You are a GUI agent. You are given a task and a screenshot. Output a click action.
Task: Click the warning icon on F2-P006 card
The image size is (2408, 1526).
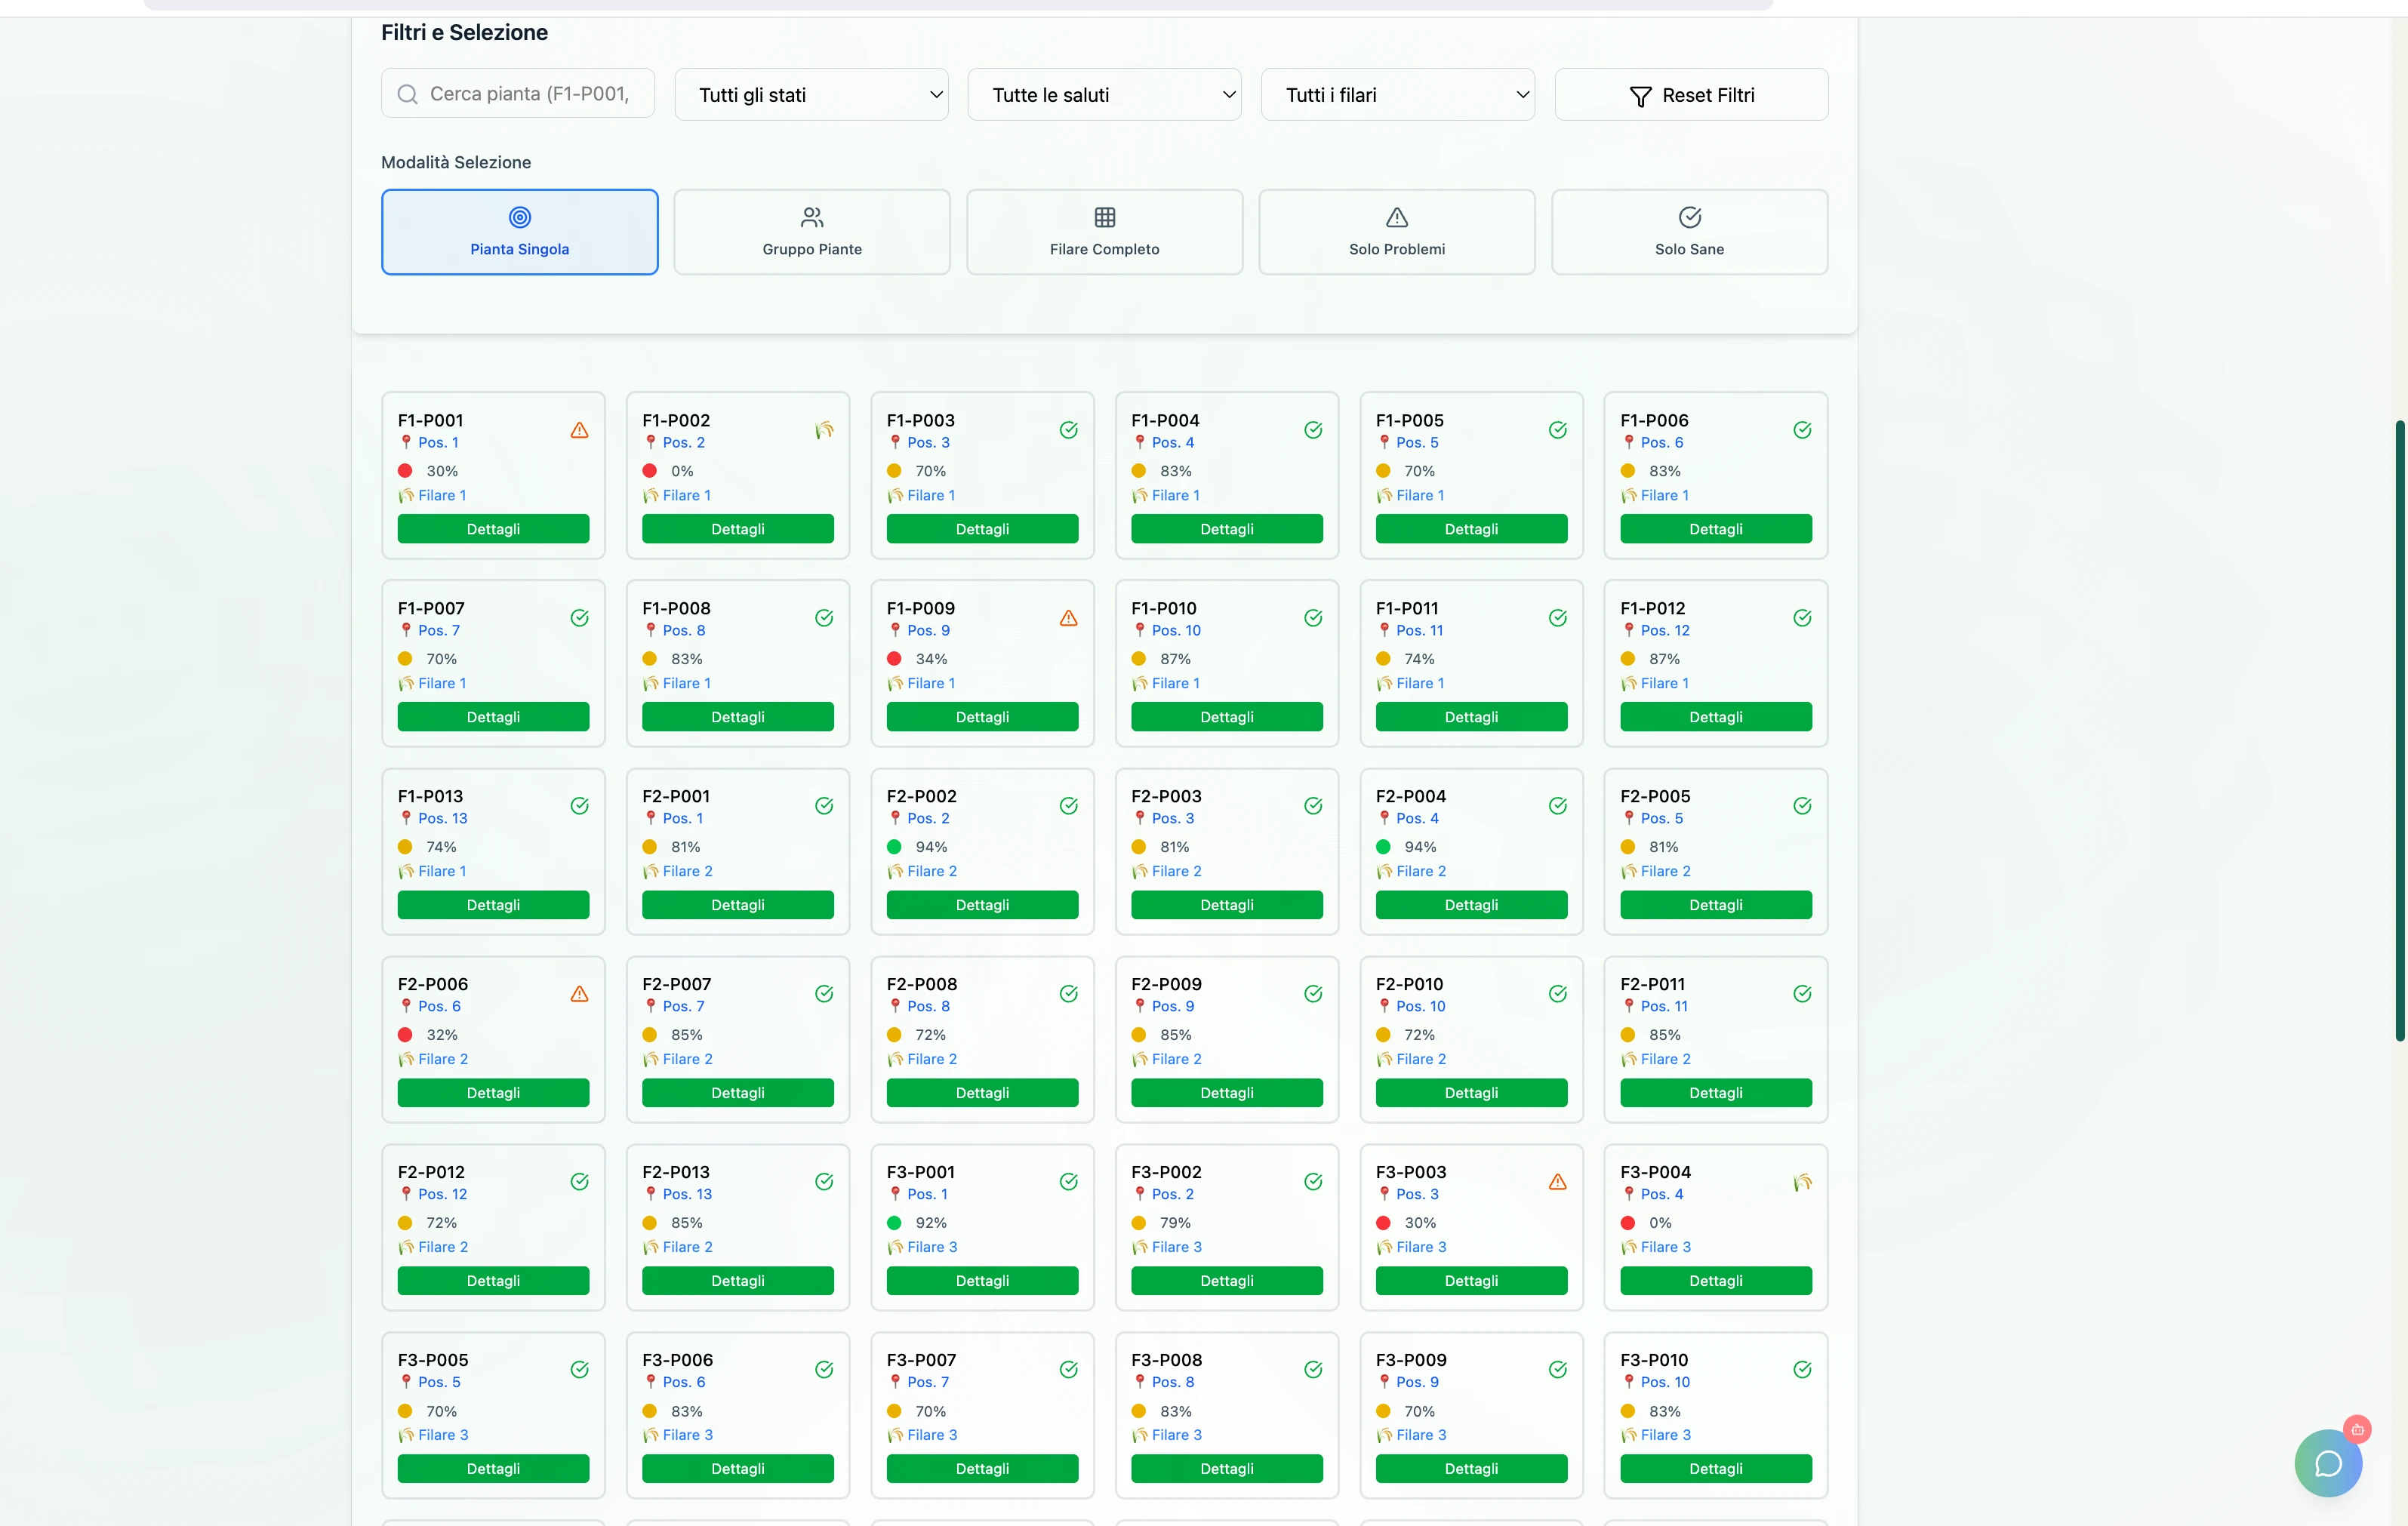click(579, 994)
